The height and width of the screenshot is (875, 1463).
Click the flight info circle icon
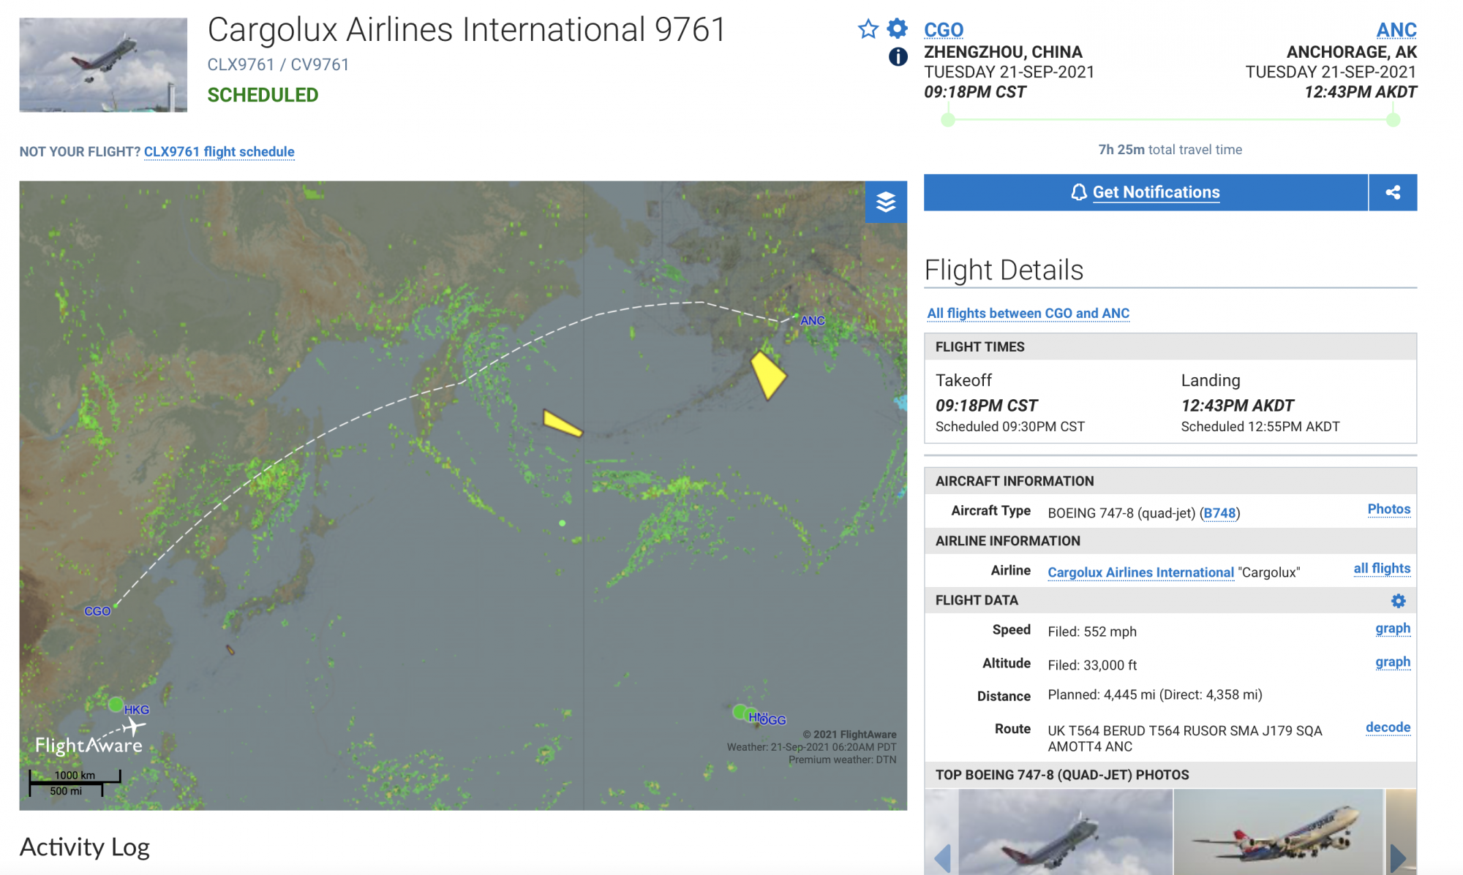[898, 56]
